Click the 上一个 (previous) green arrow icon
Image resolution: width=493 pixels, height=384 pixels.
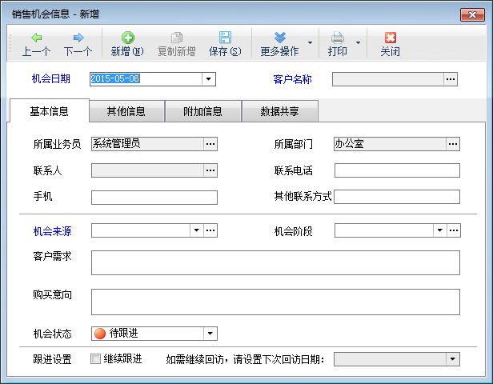[36, 38]
